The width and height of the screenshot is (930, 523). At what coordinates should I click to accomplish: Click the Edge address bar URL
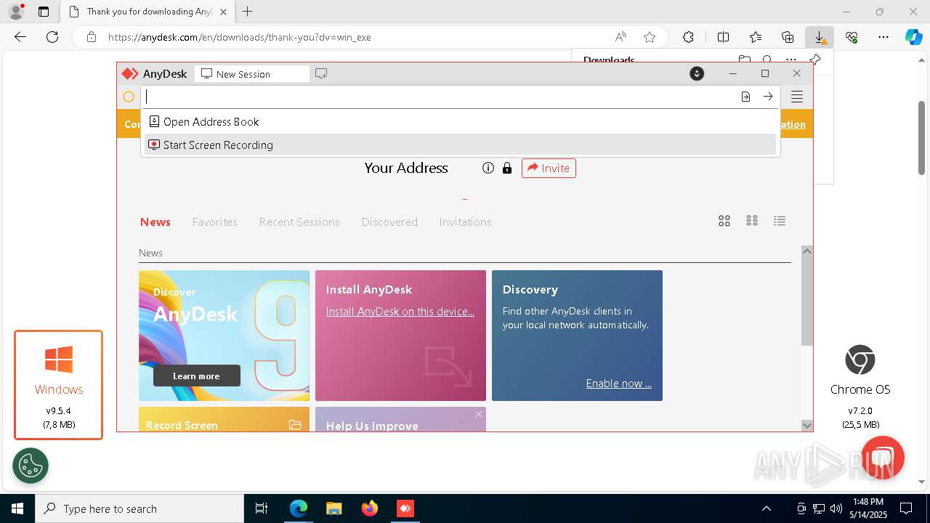coord(239,37)
